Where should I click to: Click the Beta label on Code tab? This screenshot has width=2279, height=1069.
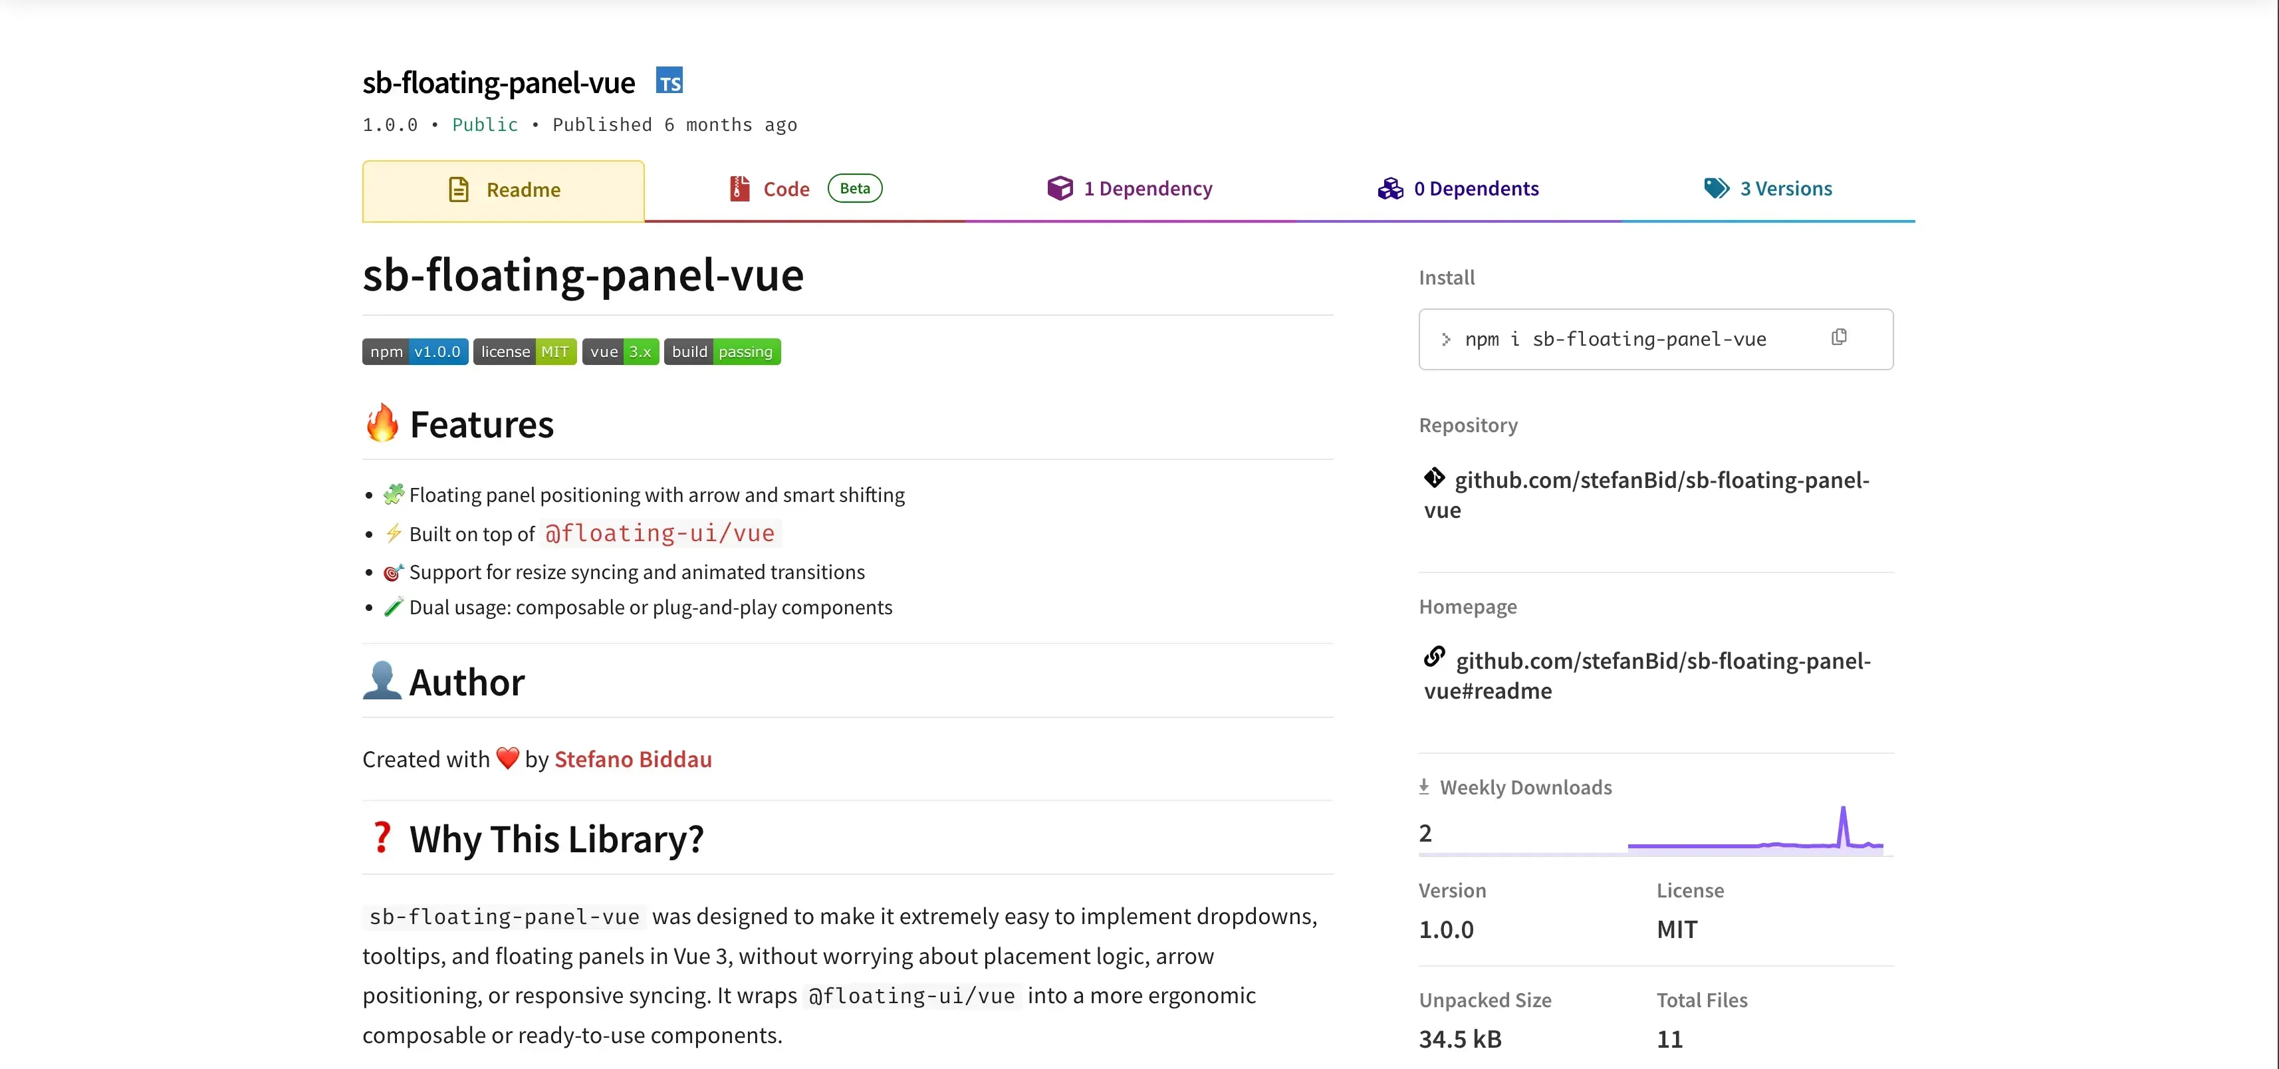point(855,189)
